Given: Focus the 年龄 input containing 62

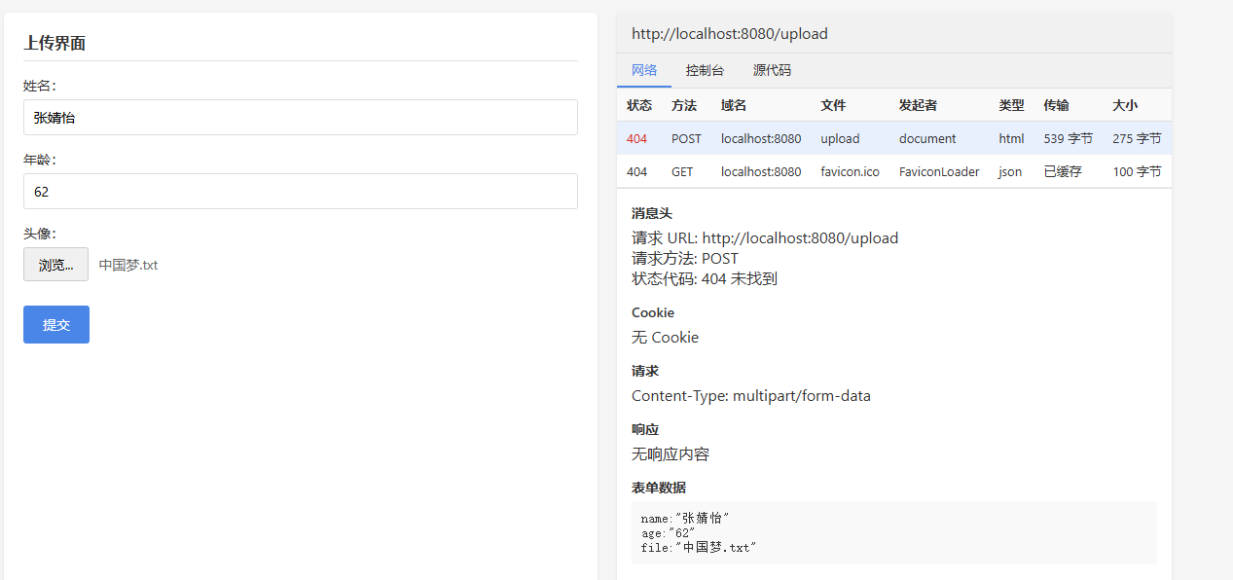Looking at the screenshot, I should pyautogui.click(x=300, y=192).
